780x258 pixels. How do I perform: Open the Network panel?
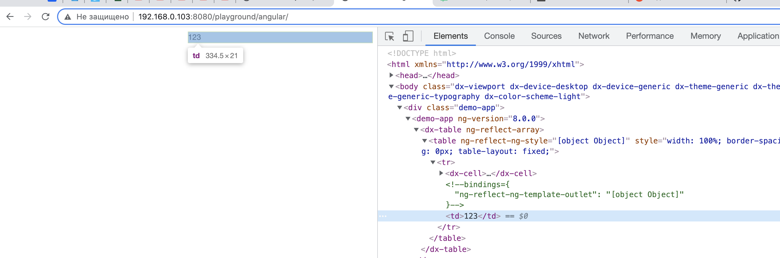pyautogui.click(x=594, y=36)
